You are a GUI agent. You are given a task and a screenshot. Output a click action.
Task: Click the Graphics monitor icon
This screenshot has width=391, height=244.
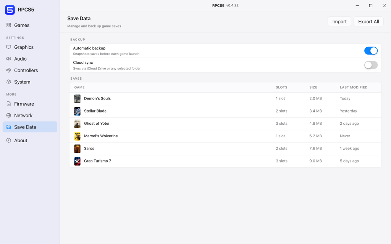(9, 47)
